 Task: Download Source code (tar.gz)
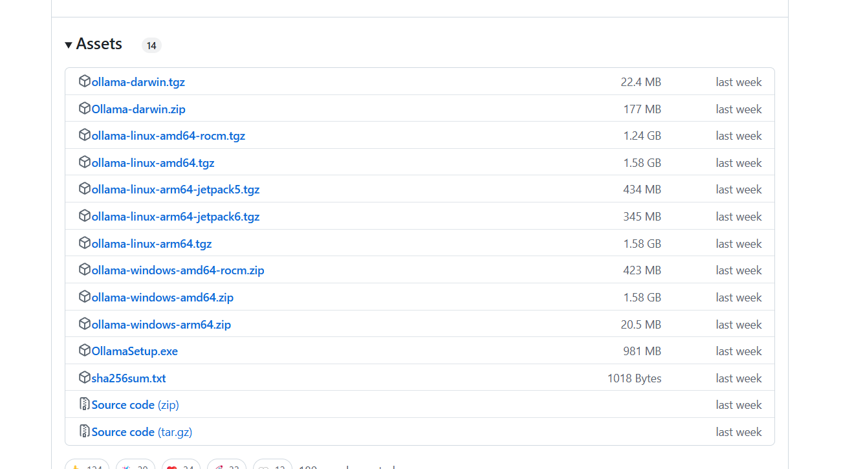(142, 432)
